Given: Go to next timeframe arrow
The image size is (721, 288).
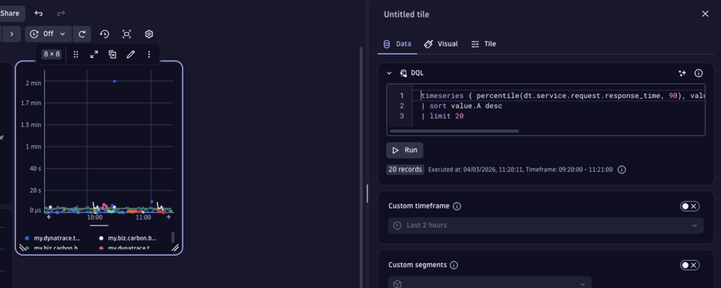Looking at the screenshot, I should click(x=12, y=34).
